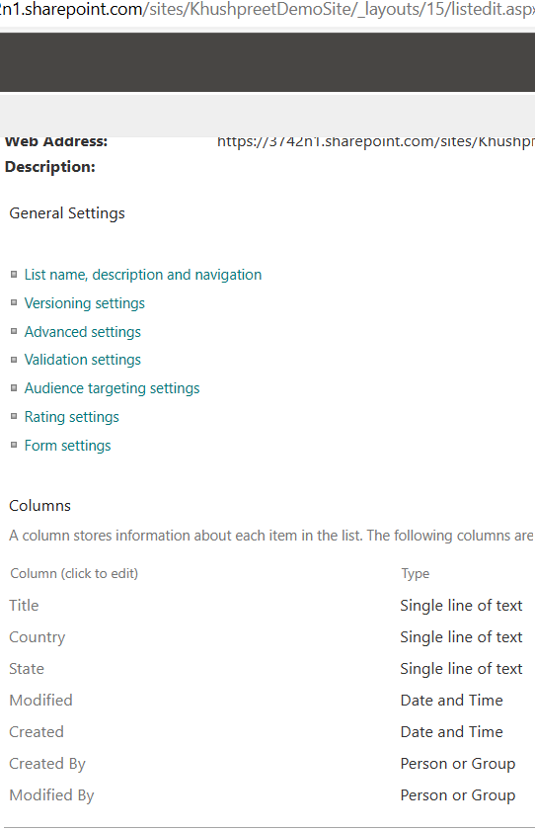Click the bullet icon beside Versioning settings
The height and width of the screenshot is (832, 535).
coord(14,302)
